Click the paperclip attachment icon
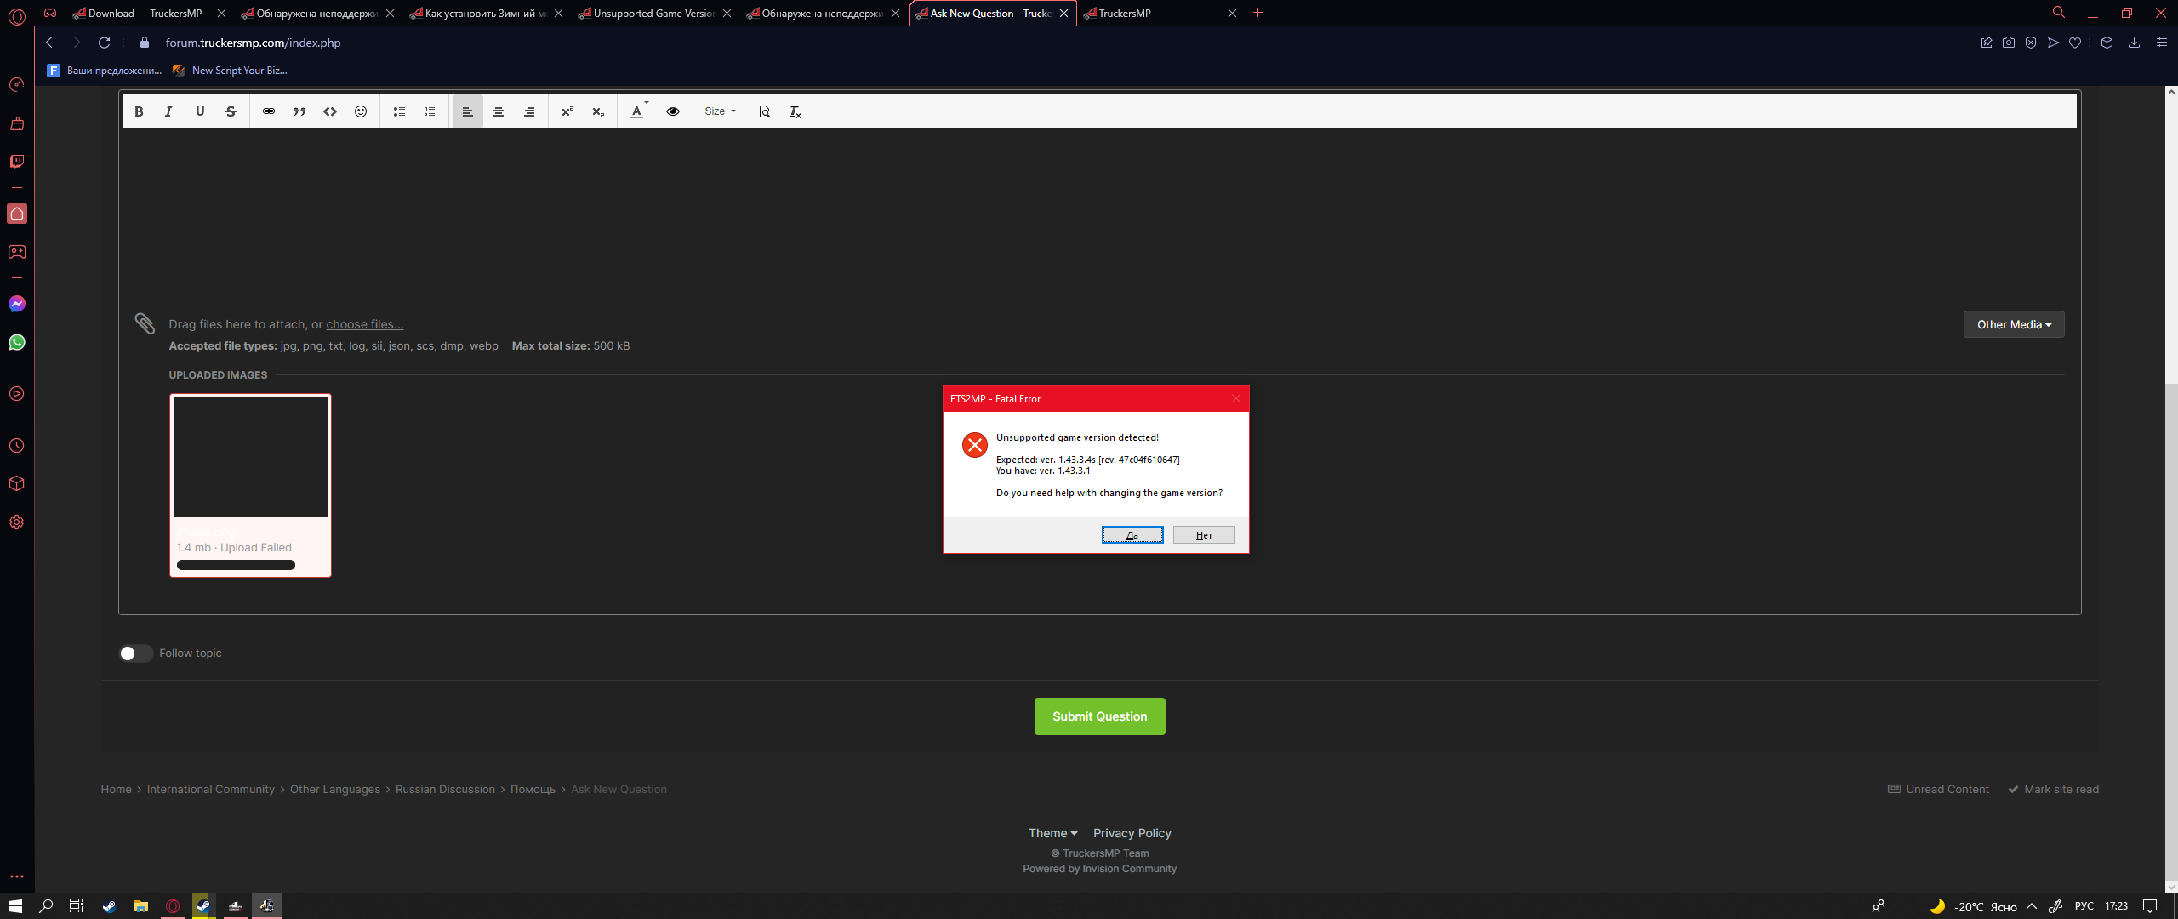 point(145,323)
